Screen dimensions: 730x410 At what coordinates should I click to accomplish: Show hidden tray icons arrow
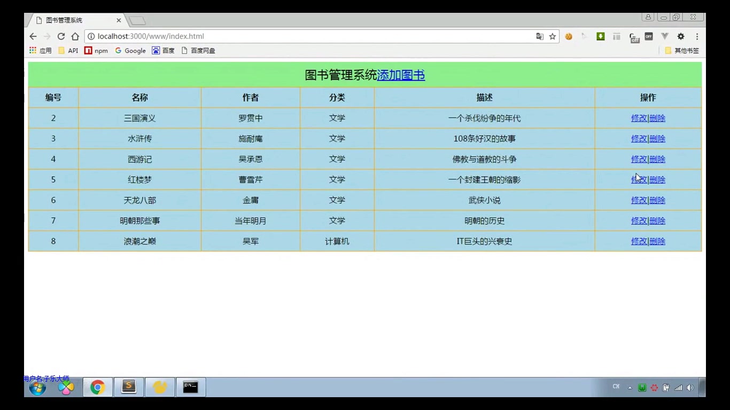click(630, 388)
